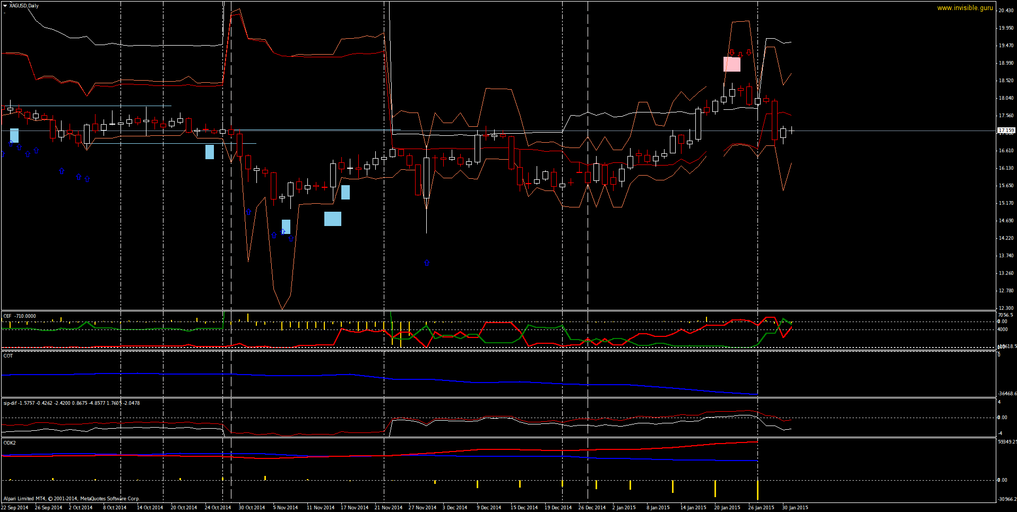Click the 19.950 price scale label

1006,28
